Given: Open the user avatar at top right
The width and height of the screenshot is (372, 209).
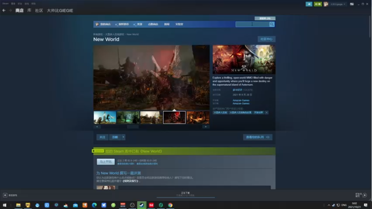Looking at the screenshot, I should click(326, 4).
